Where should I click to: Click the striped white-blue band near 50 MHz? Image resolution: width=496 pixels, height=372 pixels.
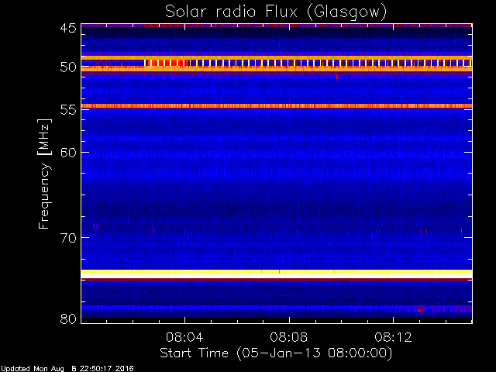tap(308, 63)
